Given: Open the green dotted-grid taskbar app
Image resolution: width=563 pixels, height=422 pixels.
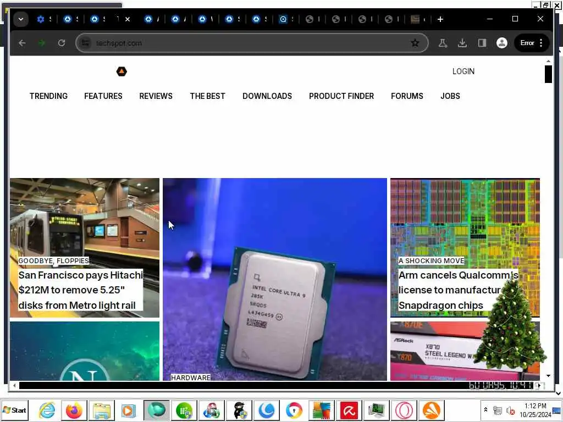Looking at the screenshot, I should click(184, 410).
